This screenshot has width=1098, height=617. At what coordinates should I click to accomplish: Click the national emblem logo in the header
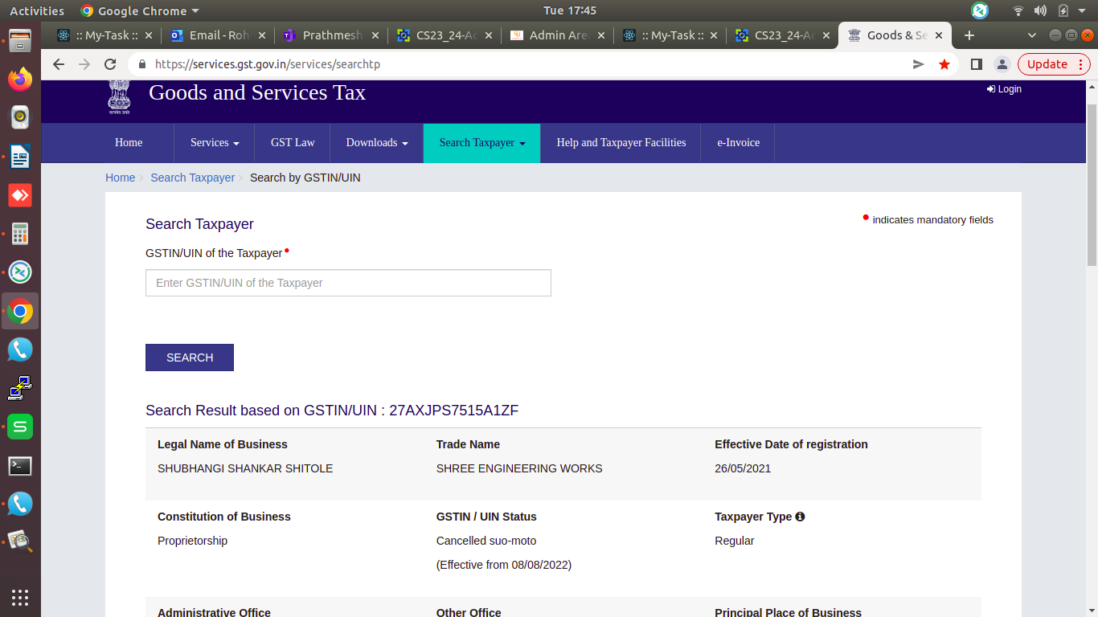coord(119,96)
